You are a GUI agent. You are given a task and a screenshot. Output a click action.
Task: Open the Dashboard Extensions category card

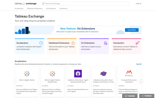(x=62, y=46)
